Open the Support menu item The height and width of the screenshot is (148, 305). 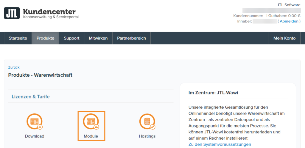click(x=71, y=38)
